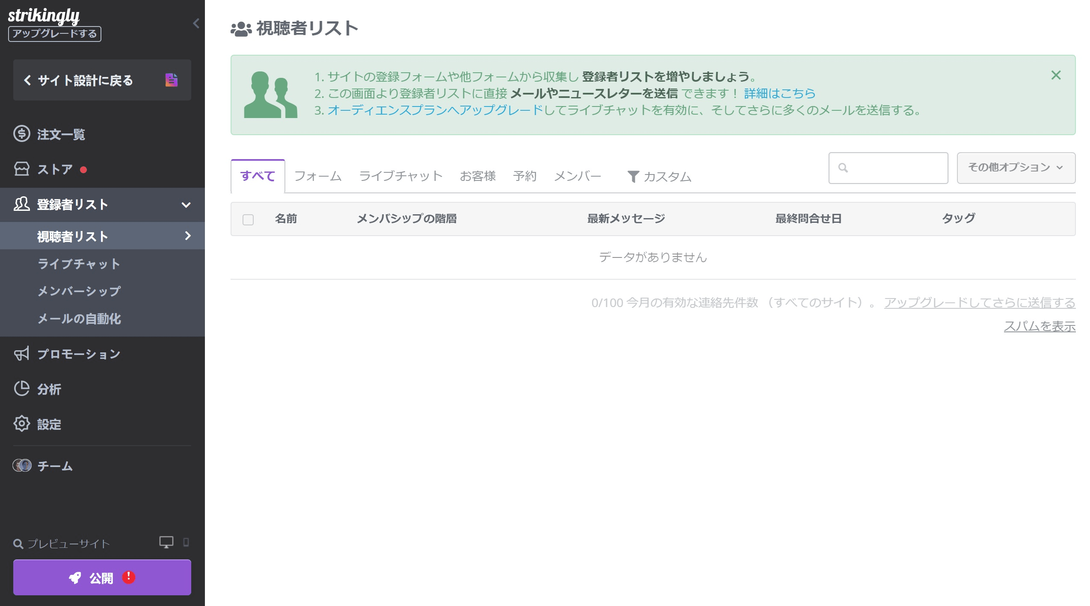Open 分析 pie chart icon
The width and height of the screenshot is (1090, 606).
(x=21, y=389)
